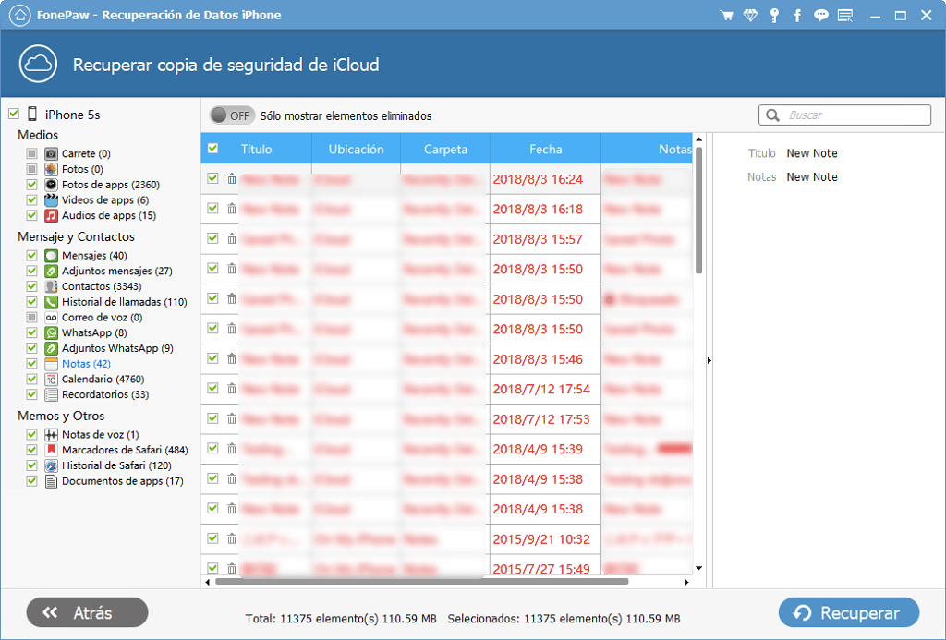Viewport: 946px width, 640px height.
Task: Click the Carrete camera icon
Action: tap(52, 154)
